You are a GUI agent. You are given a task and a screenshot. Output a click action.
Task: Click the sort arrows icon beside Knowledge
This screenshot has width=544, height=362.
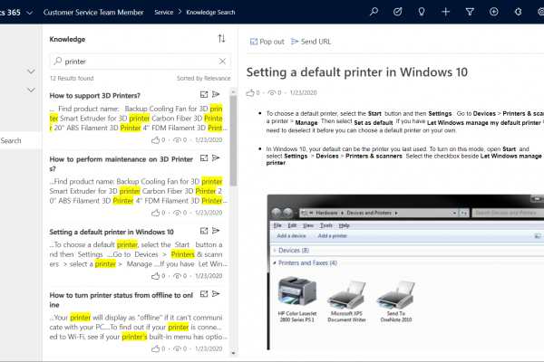(222, 38)
